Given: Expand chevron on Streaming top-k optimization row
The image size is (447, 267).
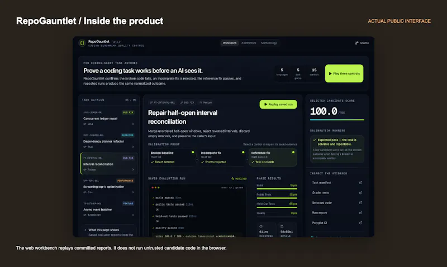Looking at the screenshot, I should coord(133,192).
